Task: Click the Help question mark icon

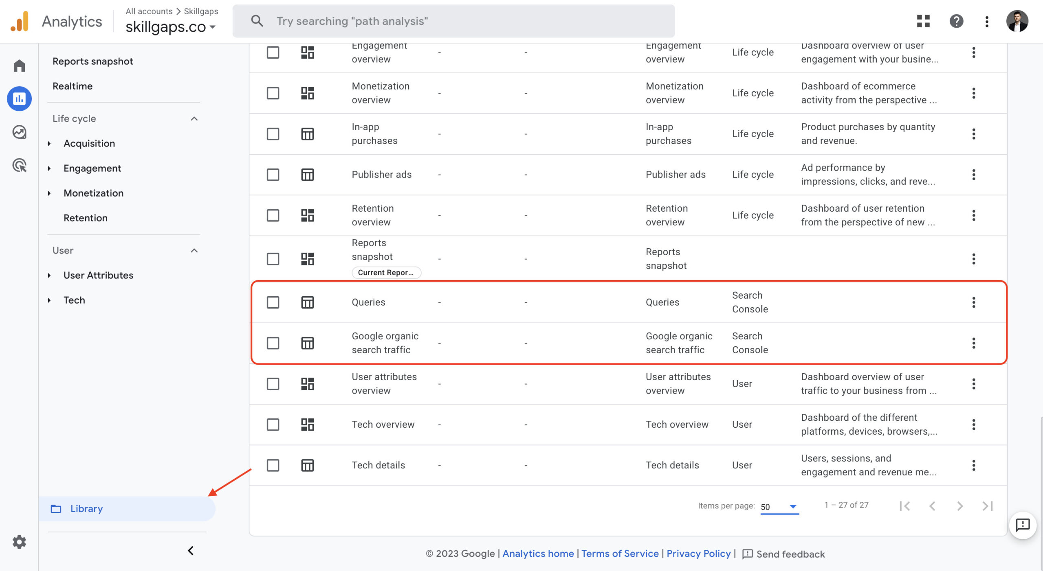Action: tap(956, 21)
